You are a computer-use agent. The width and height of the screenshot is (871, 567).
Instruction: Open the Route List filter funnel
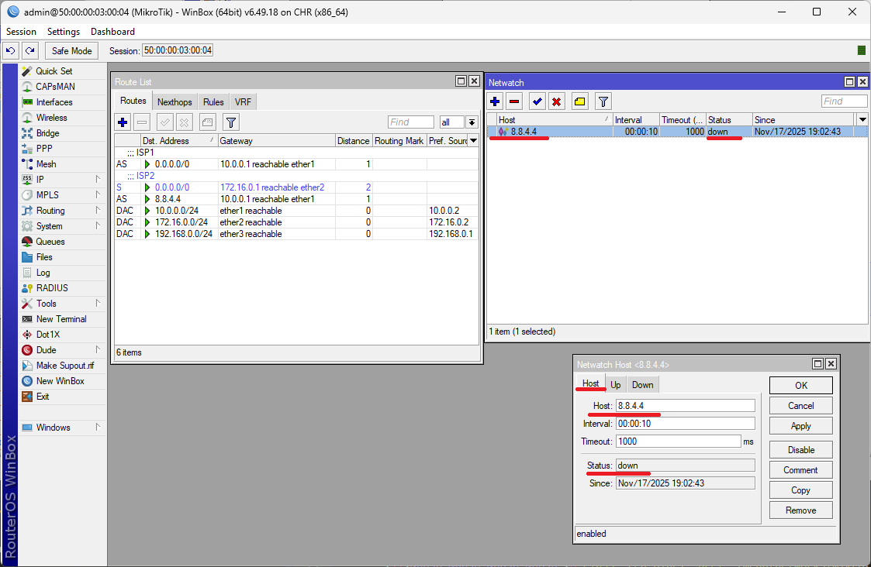(230, 122)
